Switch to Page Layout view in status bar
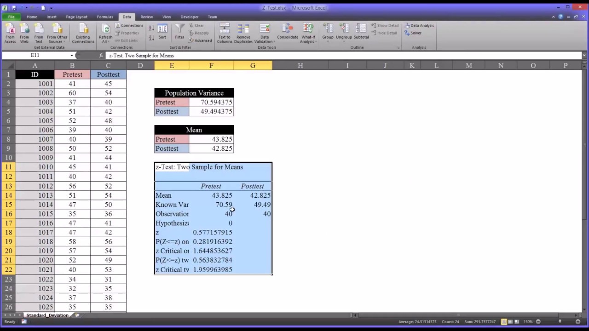The width and height of the screenshot is (589, 331). pos(510,322)
